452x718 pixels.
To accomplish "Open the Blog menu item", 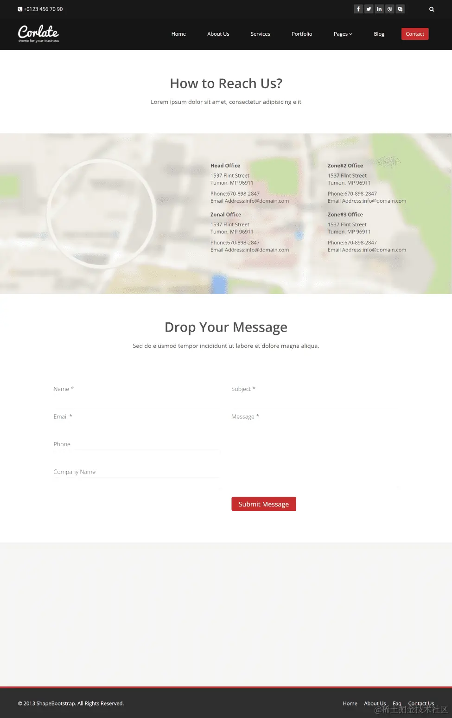I will (379, 34).
